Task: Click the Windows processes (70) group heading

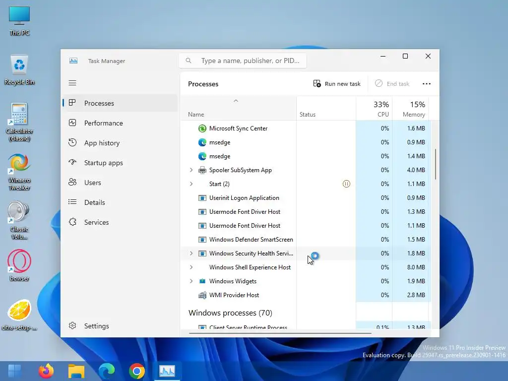Action: (x=230, y=313)
